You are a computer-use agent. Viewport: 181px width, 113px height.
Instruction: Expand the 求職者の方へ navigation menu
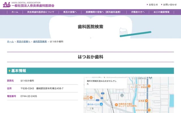tap(138, 12)
